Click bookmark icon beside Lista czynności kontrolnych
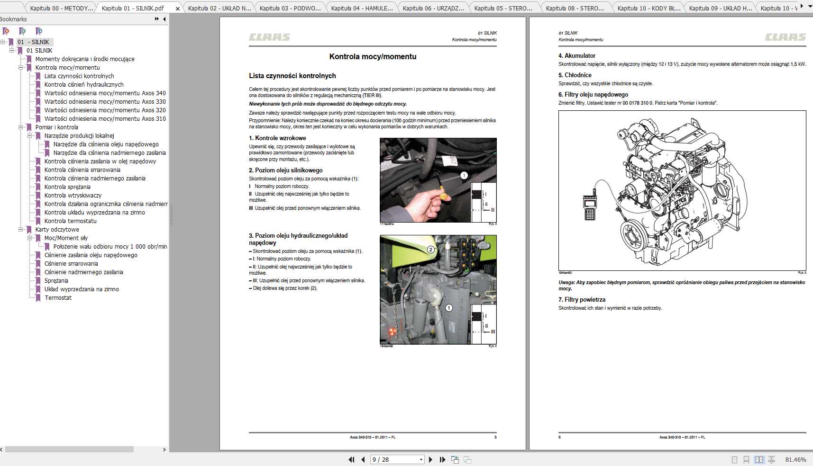Screen dimensions: 813x466 point(38,76)
